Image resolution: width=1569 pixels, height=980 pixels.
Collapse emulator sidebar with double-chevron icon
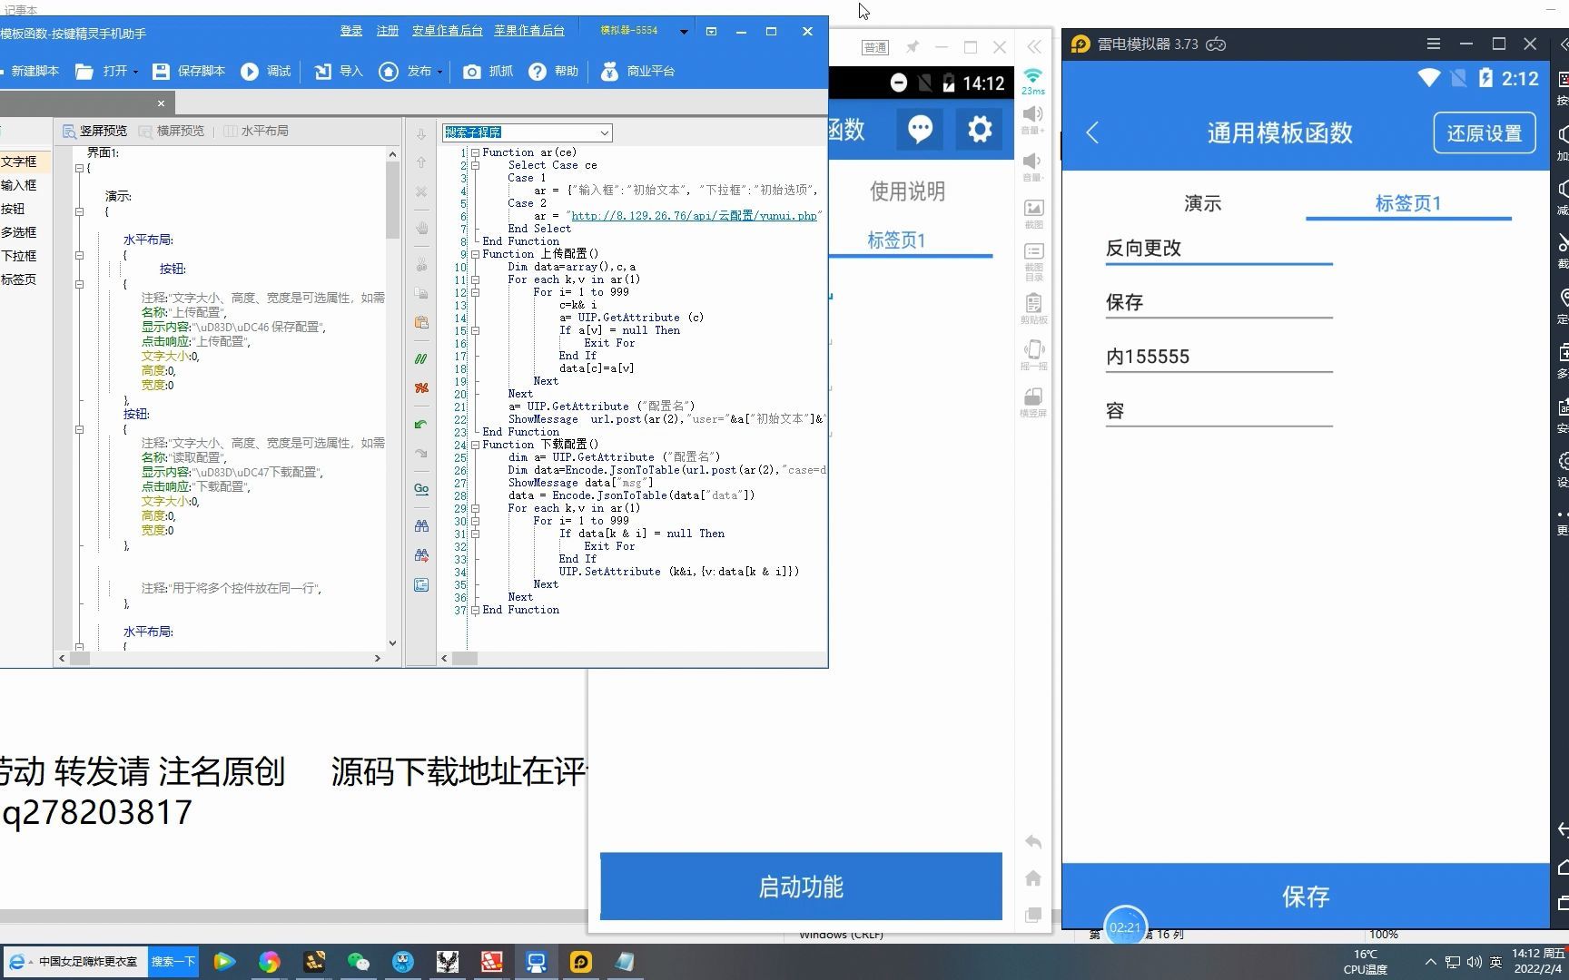pos(1034,46)
